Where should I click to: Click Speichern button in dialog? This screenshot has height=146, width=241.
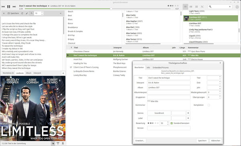(x=202, y=141)
